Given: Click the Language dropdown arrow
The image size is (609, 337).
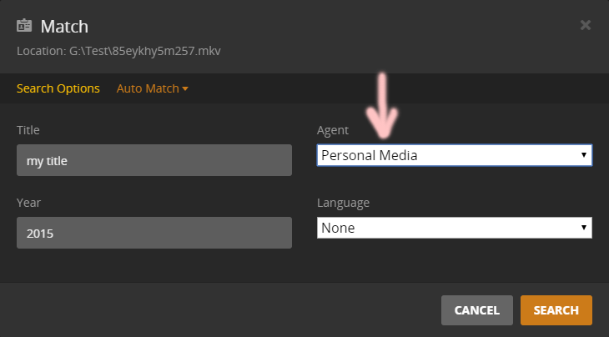Looking at the screenshot, I should click(x=584, y=228).
